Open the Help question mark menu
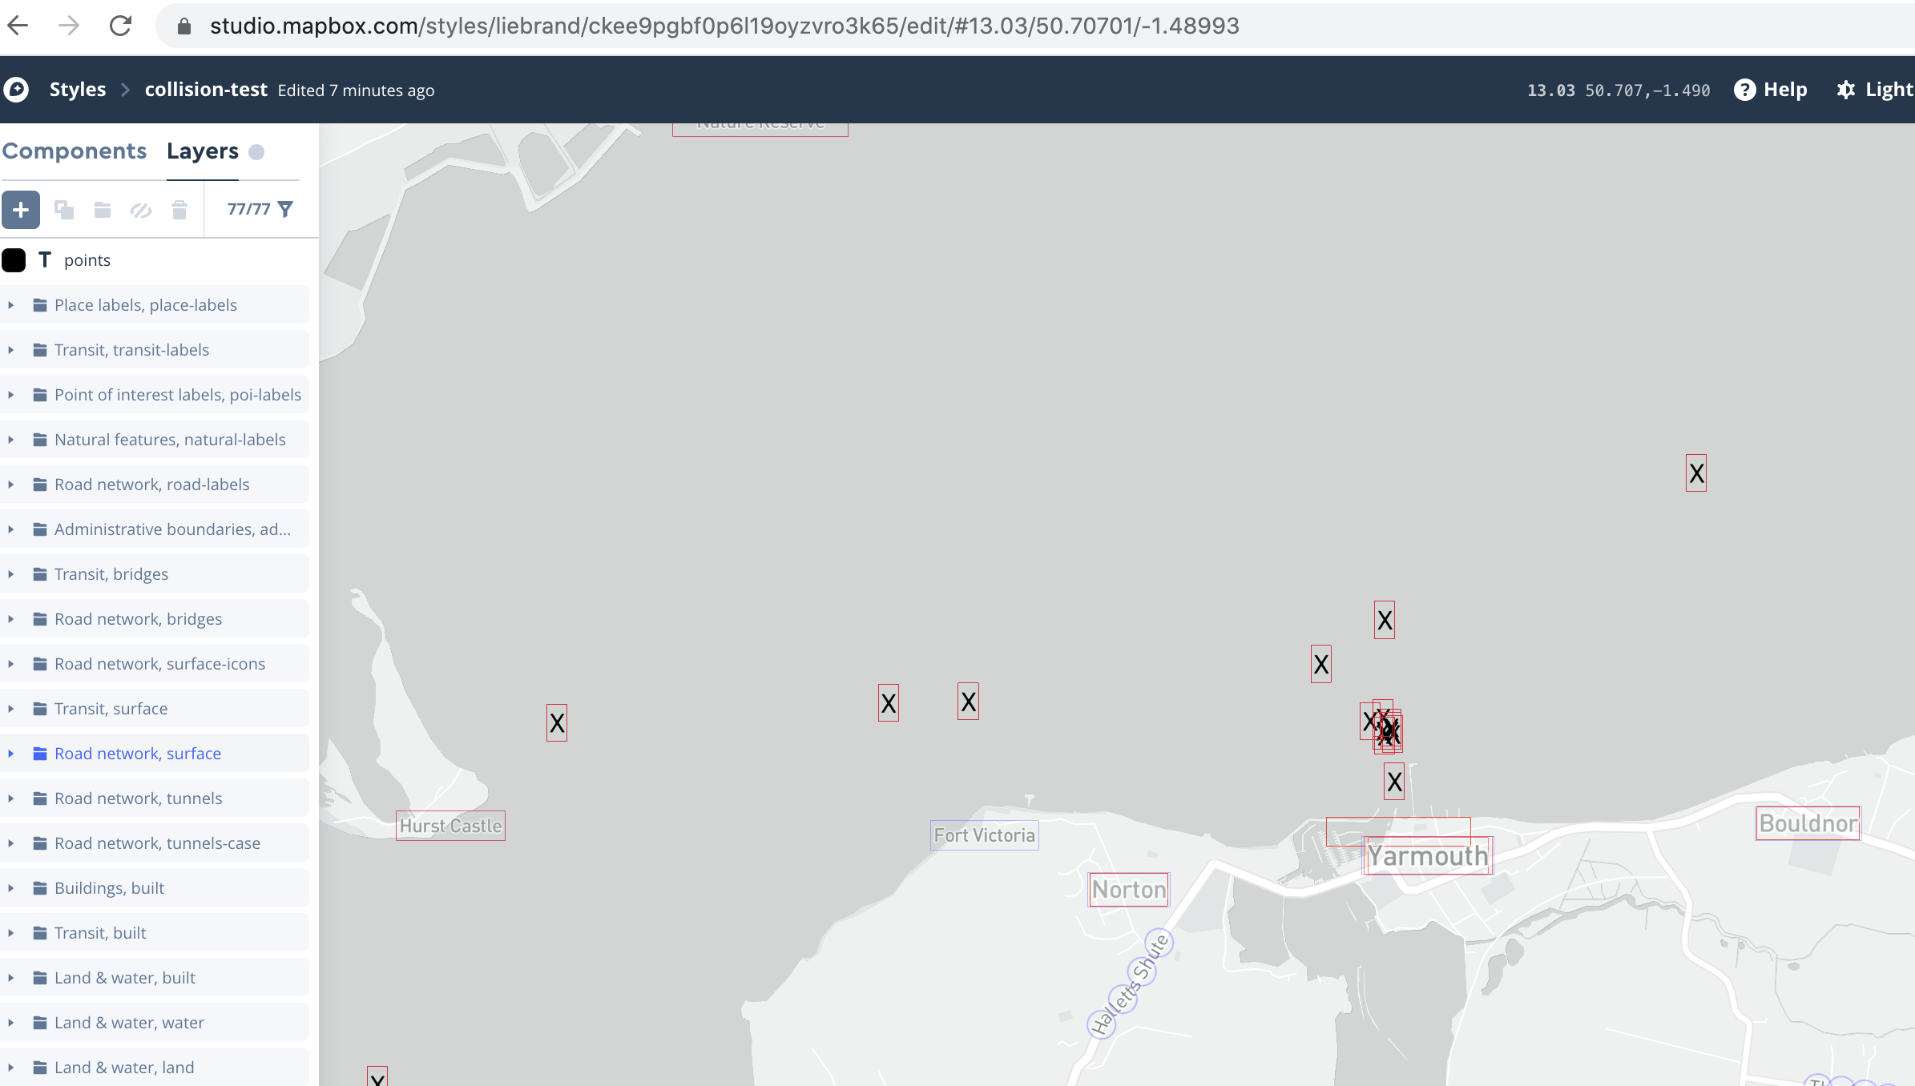The image size is (1915, 1086). pos(1770,90)
